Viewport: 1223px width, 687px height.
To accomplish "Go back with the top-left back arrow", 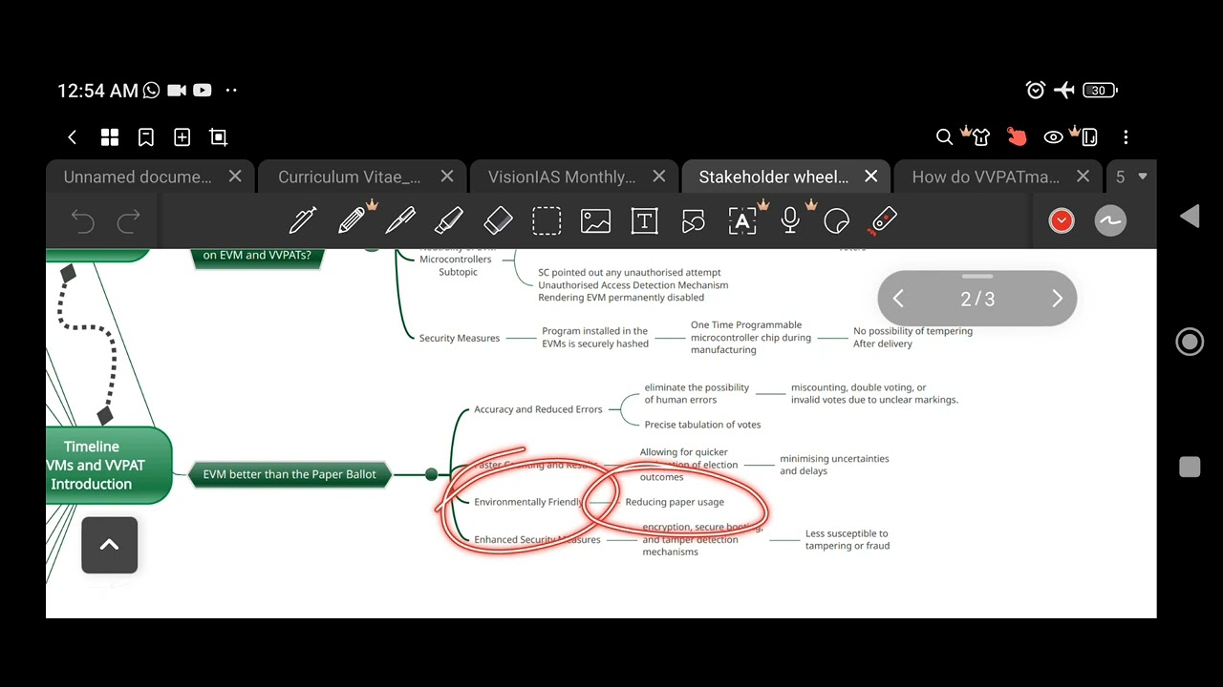I will coord(72,137).
